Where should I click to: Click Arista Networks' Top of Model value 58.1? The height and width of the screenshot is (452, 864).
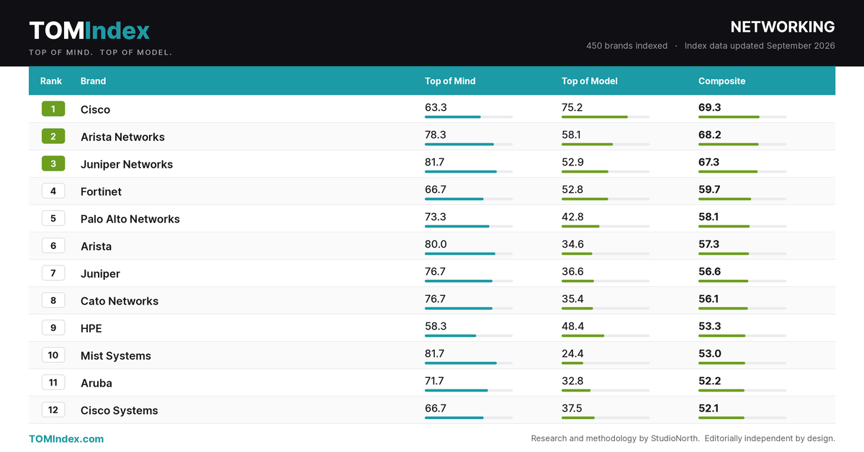(x=572, y=135)
